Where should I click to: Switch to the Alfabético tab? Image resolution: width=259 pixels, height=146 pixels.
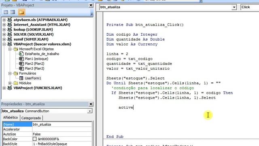coord(11,118)
